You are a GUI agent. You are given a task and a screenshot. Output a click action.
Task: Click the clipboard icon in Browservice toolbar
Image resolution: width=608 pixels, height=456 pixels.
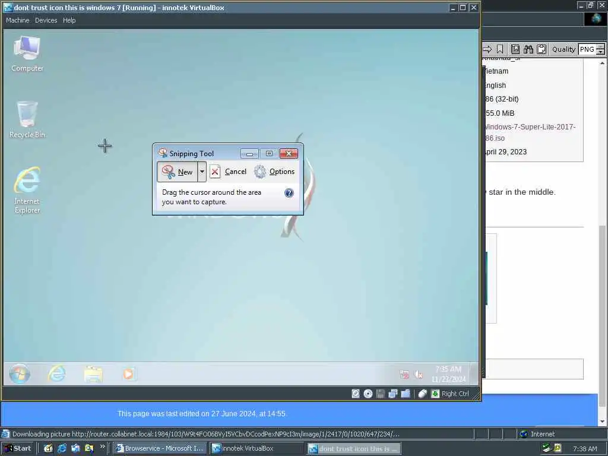(541, 49)
